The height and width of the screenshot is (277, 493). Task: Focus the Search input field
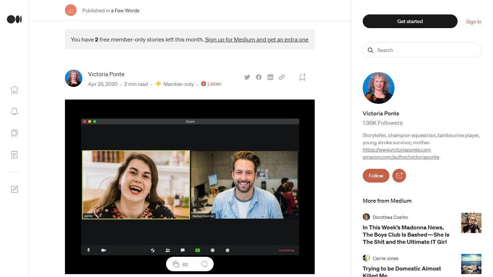422,50
